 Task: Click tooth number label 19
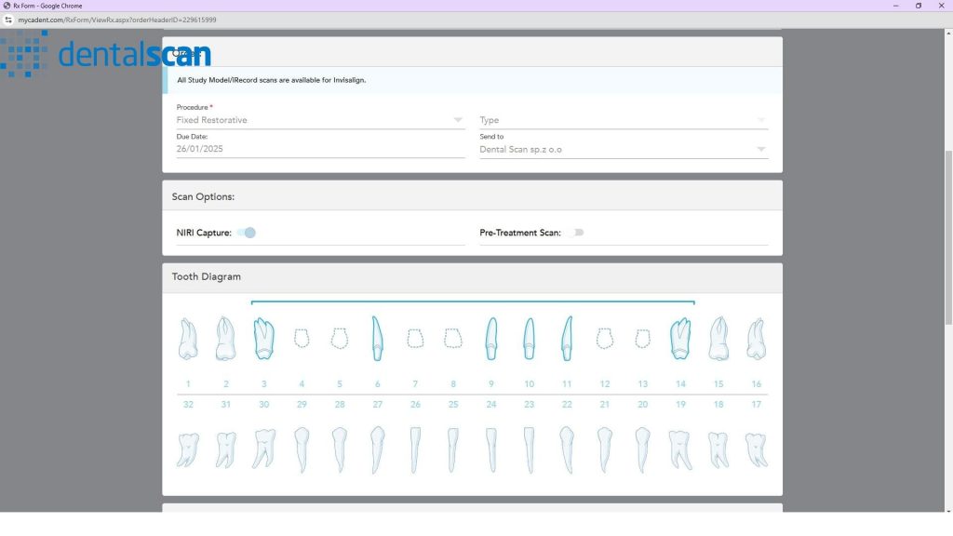click(x=680, y=404)
